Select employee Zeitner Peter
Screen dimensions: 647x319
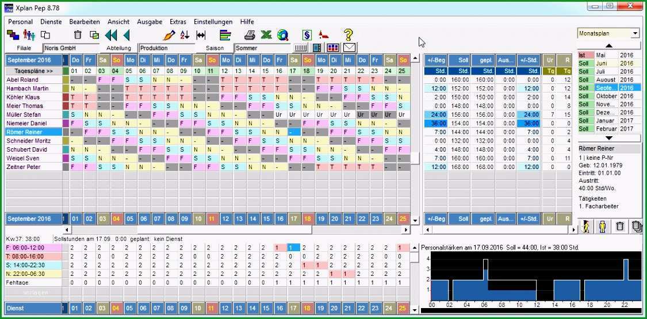(x=33, y=167)
